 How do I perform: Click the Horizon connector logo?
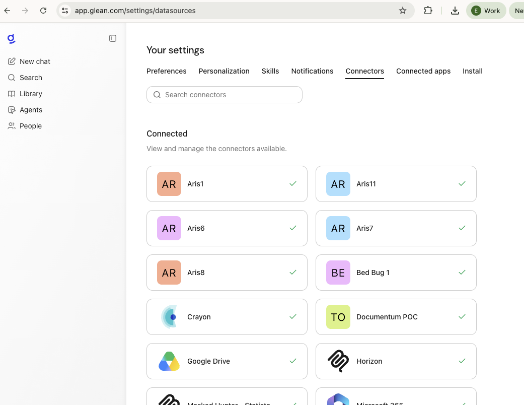tap(338, 361)
